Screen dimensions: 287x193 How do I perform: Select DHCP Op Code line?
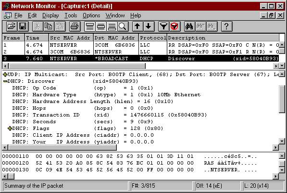[x=83, y=88]
